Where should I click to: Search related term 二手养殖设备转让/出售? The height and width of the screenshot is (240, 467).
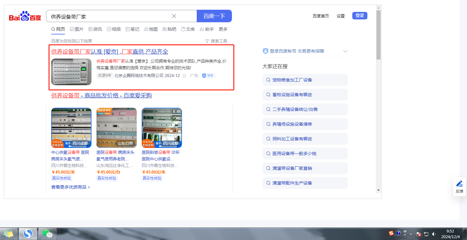tap(305, 109)
